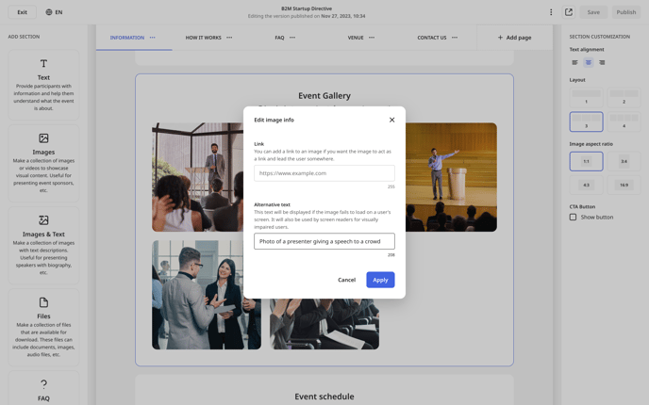Viewport: 649px width, 405px height.
Task: Add a Files section from sidebar
Action: point(43,328)
